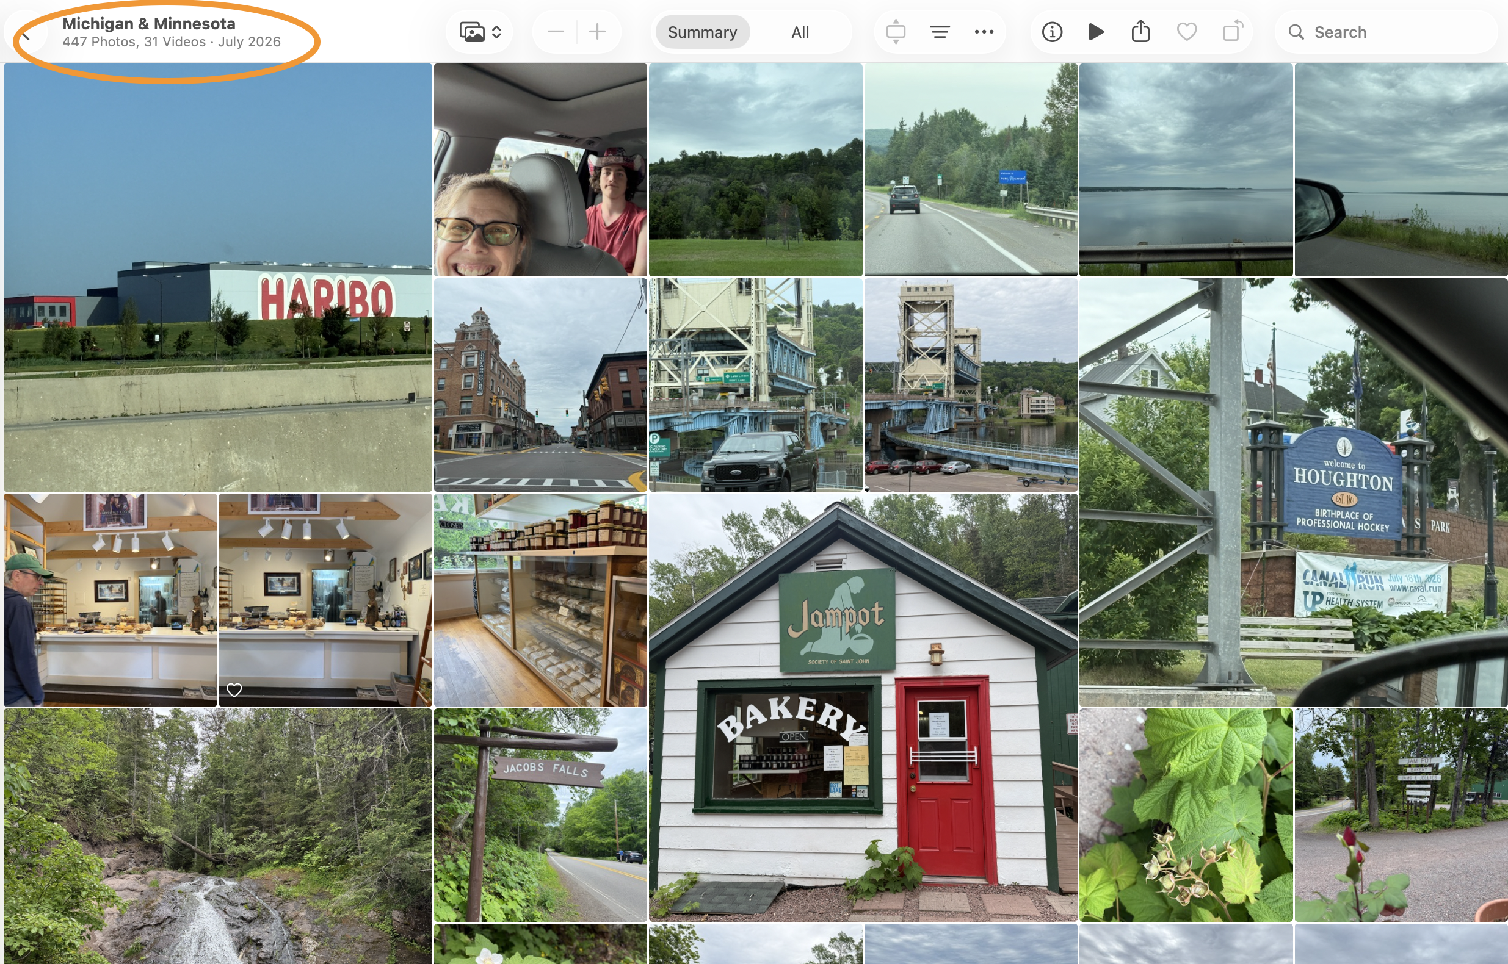Open the car selfie photo
Image resolution: width=1508 pixels, height=964 pixels.
coord(540,169)
